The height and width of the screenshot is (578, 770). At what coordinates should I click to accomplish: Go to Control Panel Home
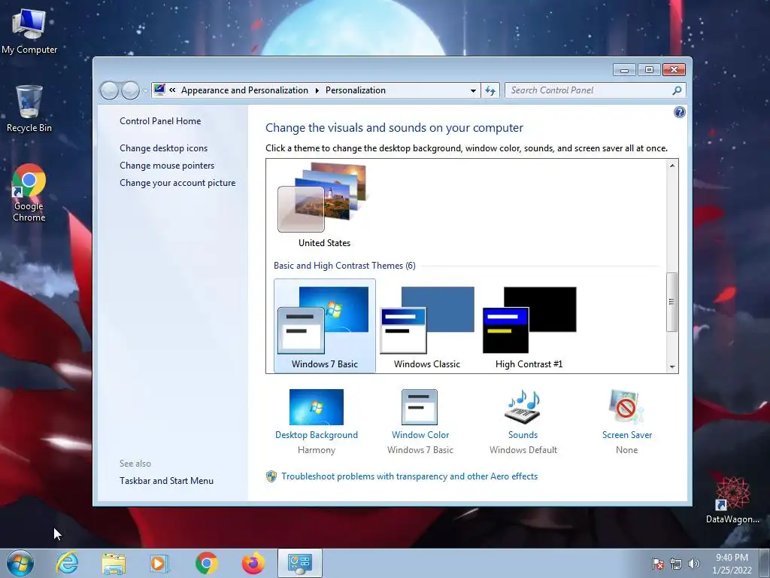160,121
